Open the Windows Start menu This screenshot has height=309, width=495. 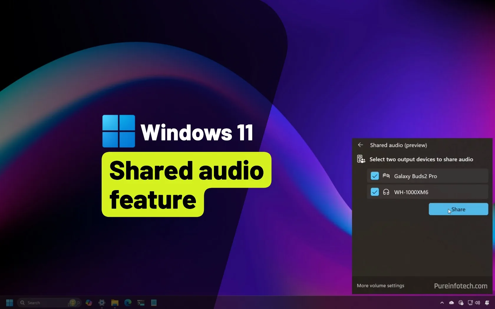click(10, 303)
